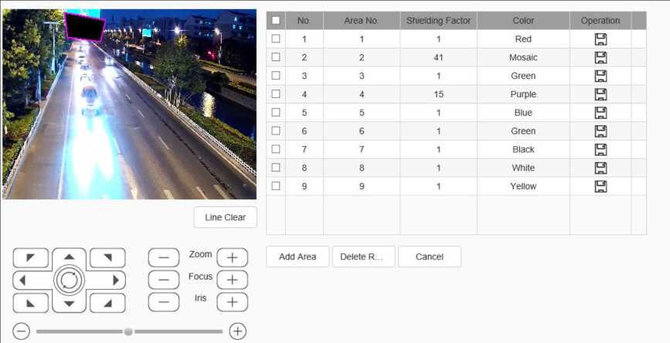Click the pink privacy mask in preview
This screenshot has width=670, height=343.
[84, 27]
